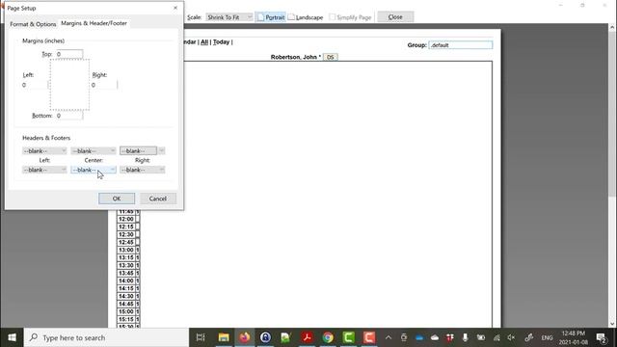Show hidden system tray icons
The image size is (617, 347).
[x=389, y=337]
